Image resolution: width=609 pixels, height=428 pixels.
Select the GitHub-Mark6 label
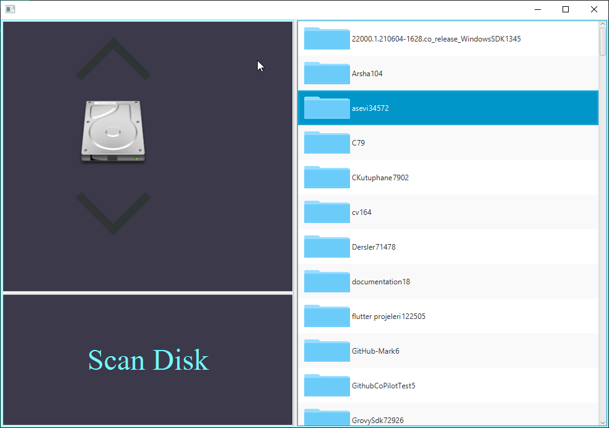pyautogui.click(x=375, y=351)
